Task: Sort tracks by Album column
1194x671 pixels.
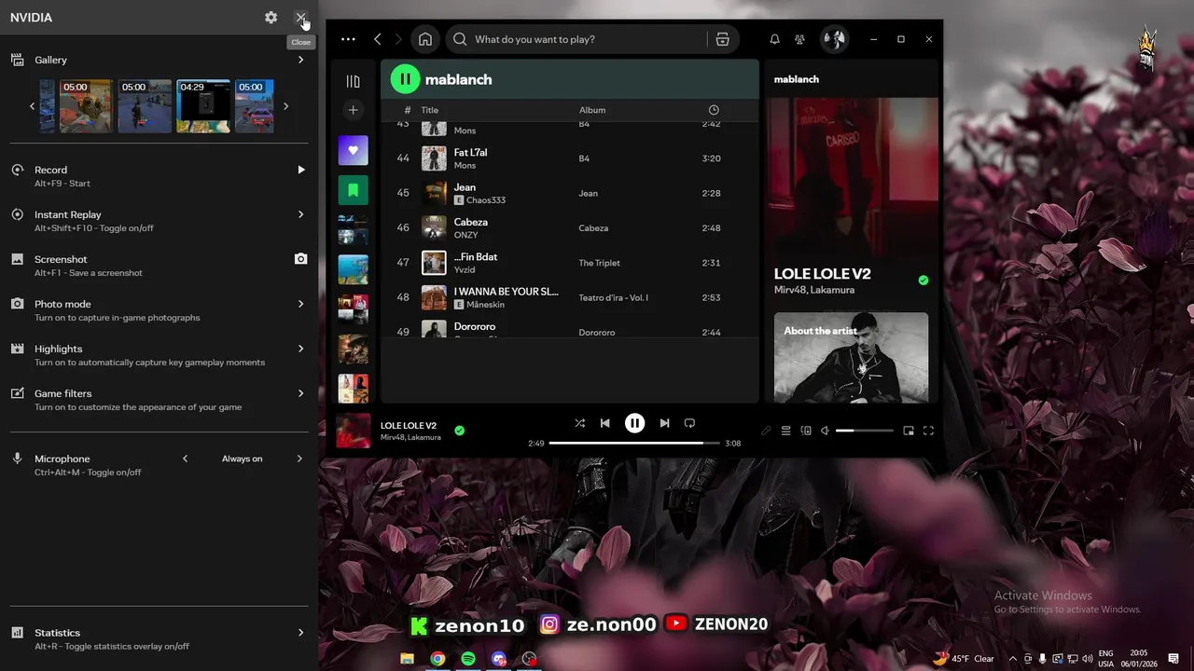Action: point(592,110)
